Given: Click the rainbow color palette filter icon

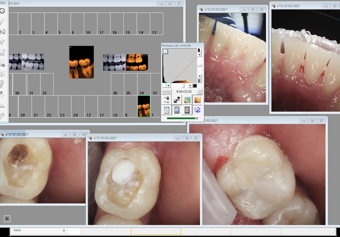Looking at the screenshot, I should 187,100.
